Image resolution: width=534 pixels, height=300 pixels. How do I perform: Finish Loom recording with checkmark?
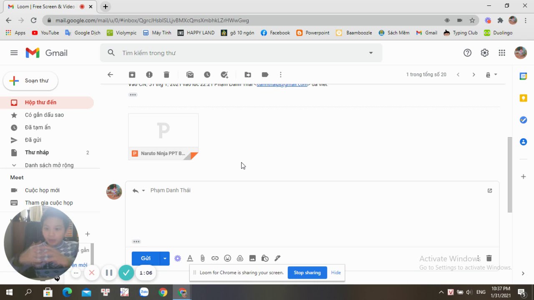[126, 273]
